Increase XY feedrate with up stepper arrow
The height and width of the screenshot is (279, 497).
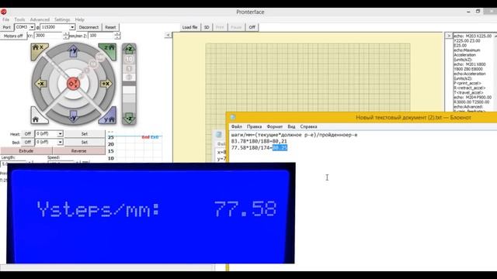tap(66, 34)
